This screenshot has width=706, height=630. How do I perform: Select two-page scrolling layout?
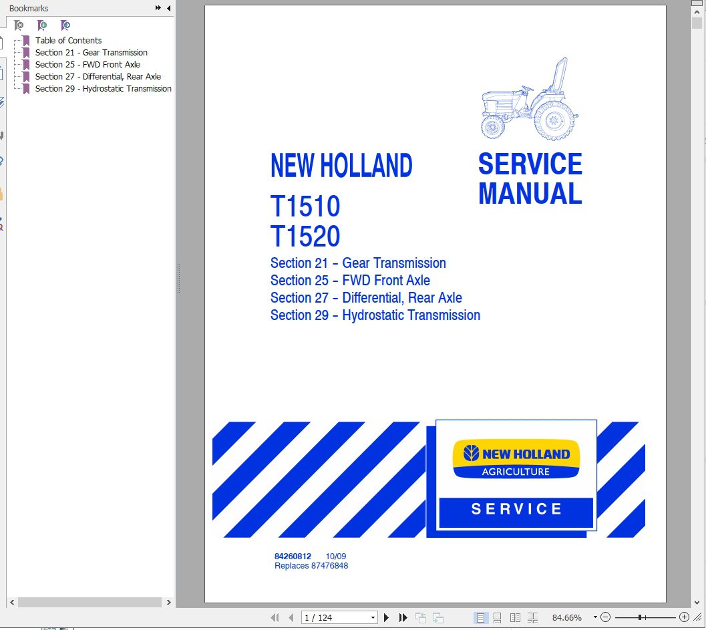(x=532, y=617)
